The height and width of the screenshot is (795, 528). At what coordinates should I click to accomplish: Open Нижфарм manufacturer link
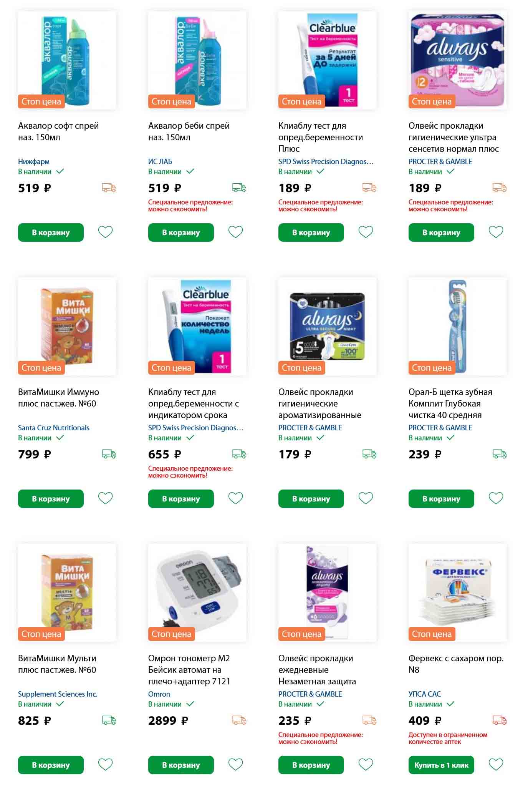(34, 161)
